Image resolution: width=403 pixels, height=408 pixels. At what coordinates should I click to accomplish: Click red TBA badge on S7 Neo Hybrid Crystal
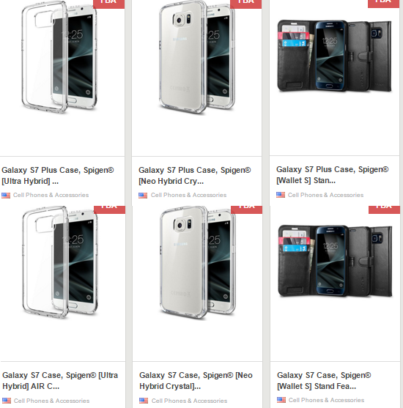click(246, 209)
